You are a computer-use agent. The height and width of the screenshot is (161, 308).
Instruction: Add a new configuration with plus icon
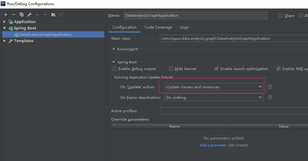pos(6,15)
